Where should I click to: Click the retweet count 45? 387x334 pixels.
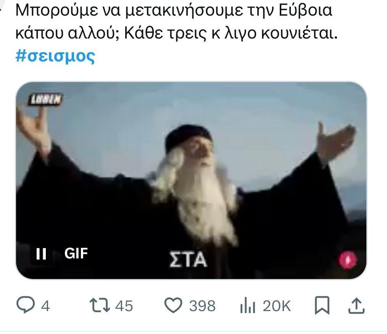[124, 306]
